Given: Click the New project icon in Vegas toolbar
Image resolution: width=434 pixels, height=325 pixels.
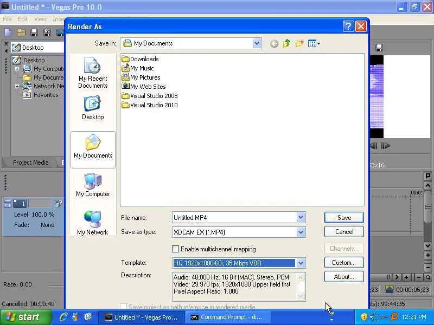Looking at the screenshot, I should 8,32.
